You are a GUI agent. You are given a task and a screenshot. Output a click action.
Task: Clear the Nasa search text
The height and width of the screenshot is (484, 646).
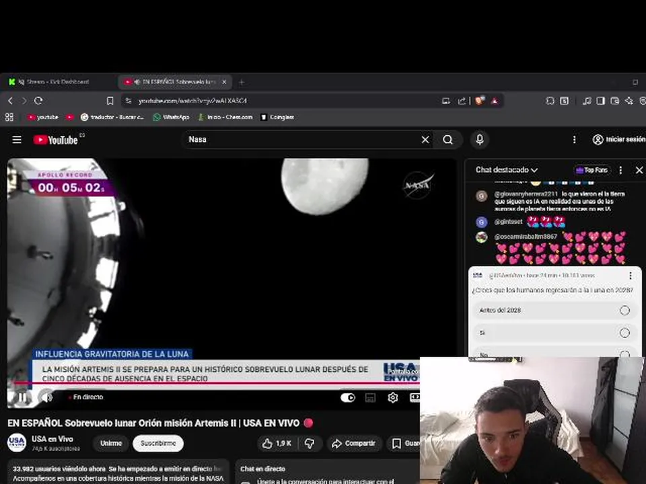[x=425, y=140]
